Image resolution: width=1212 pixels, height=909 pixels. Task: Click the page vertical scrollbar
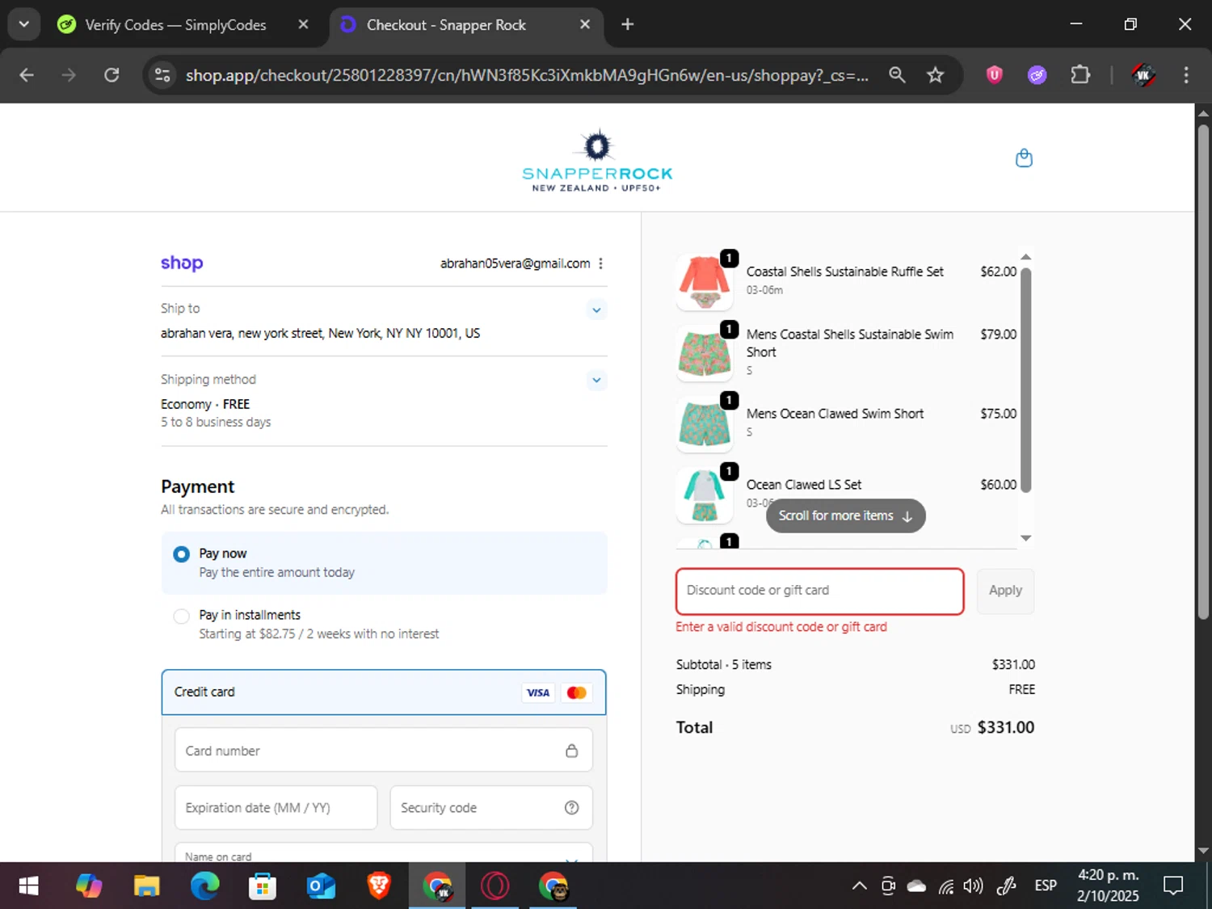pos(1203,372)
